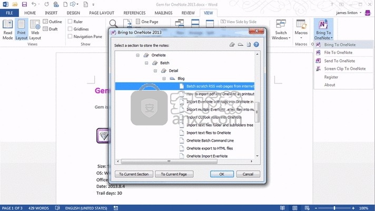Click the To Current Section button
375x211 pixels.
coord(134,174)
